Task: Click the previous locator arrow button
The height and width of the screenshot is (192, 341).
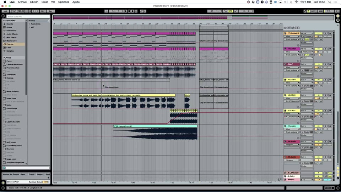Action: tap(285, 28)
